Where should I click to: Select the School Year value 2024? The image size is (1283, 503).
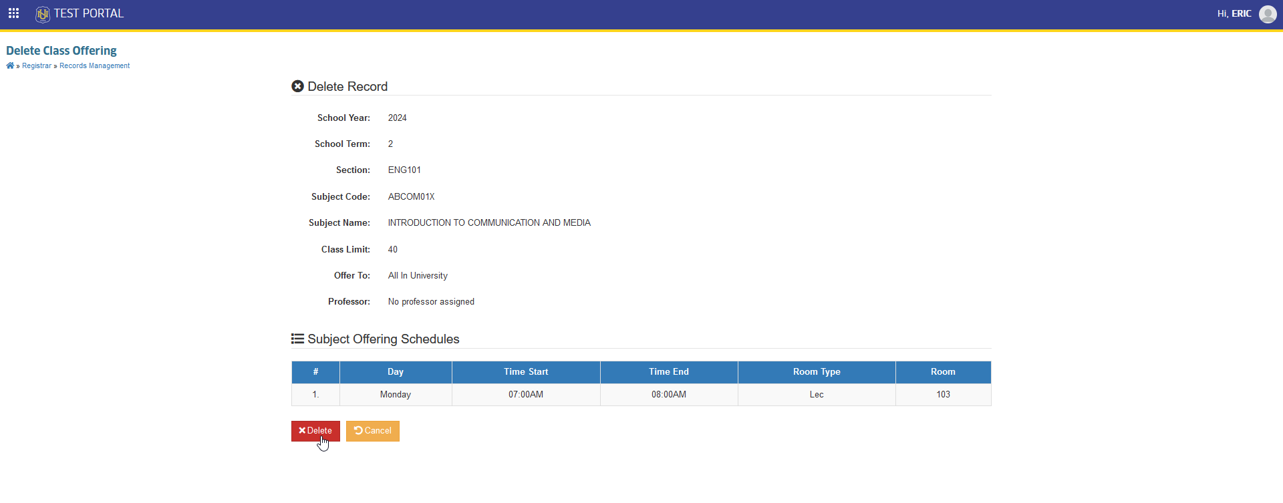pos(398,118)
